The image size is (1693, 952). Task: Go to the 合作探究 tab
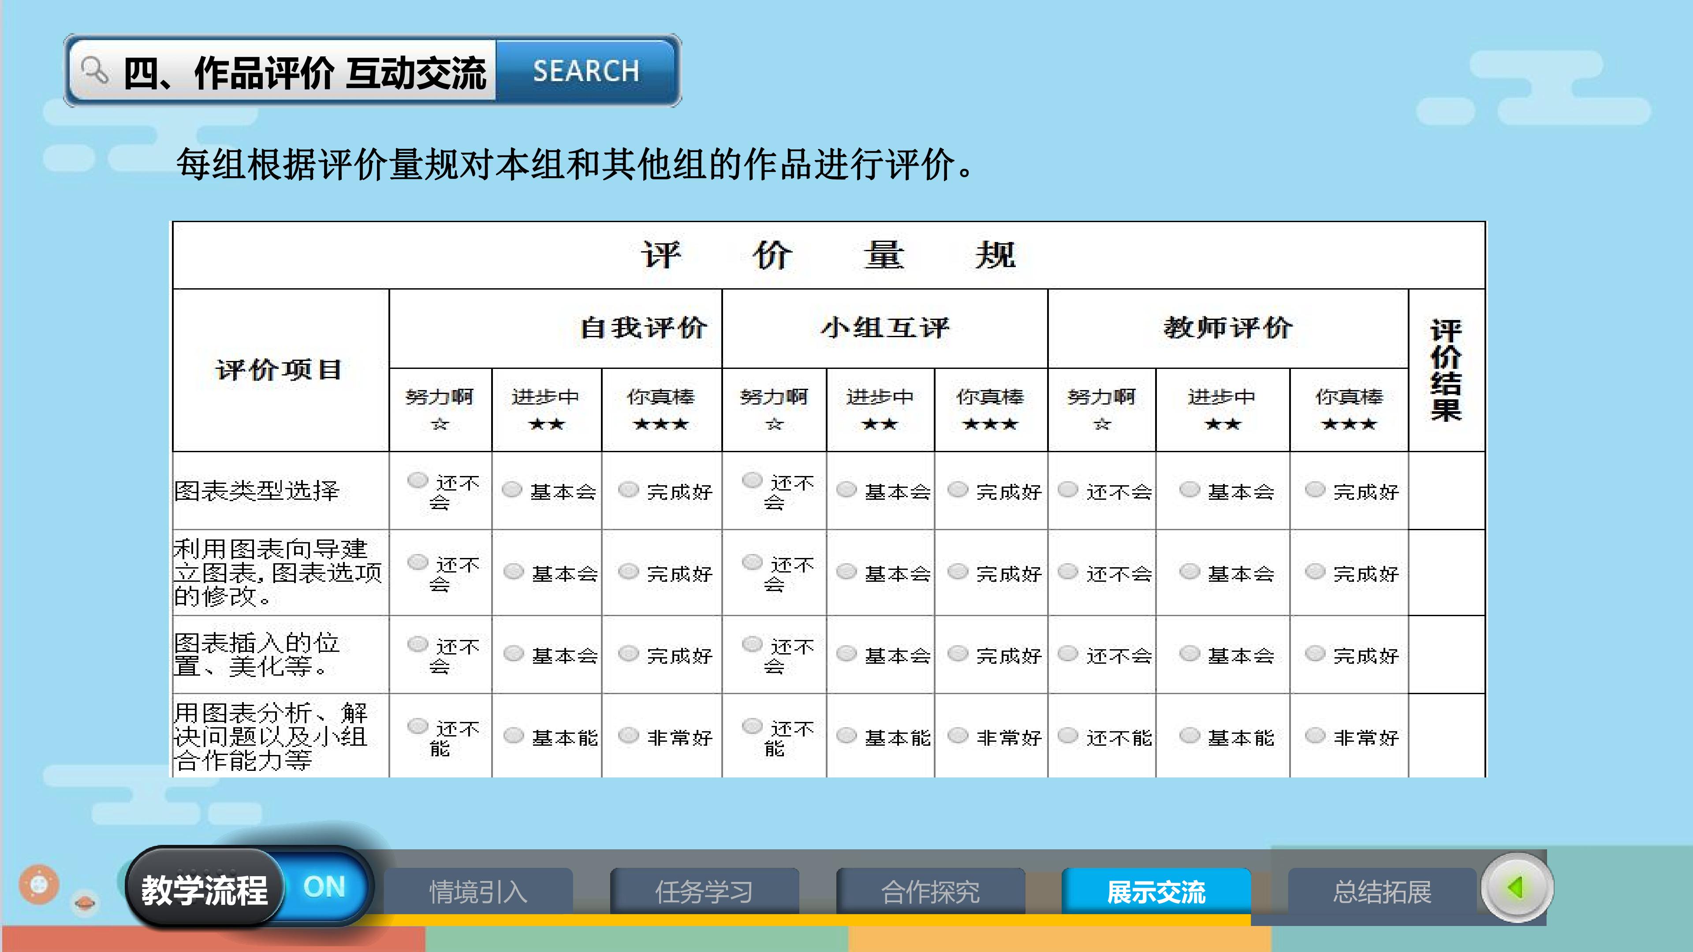pos(930,892)
